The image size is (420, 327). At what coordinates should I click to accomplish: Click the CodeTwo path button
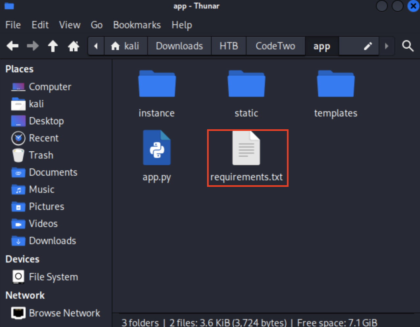(x=275, y=46)
